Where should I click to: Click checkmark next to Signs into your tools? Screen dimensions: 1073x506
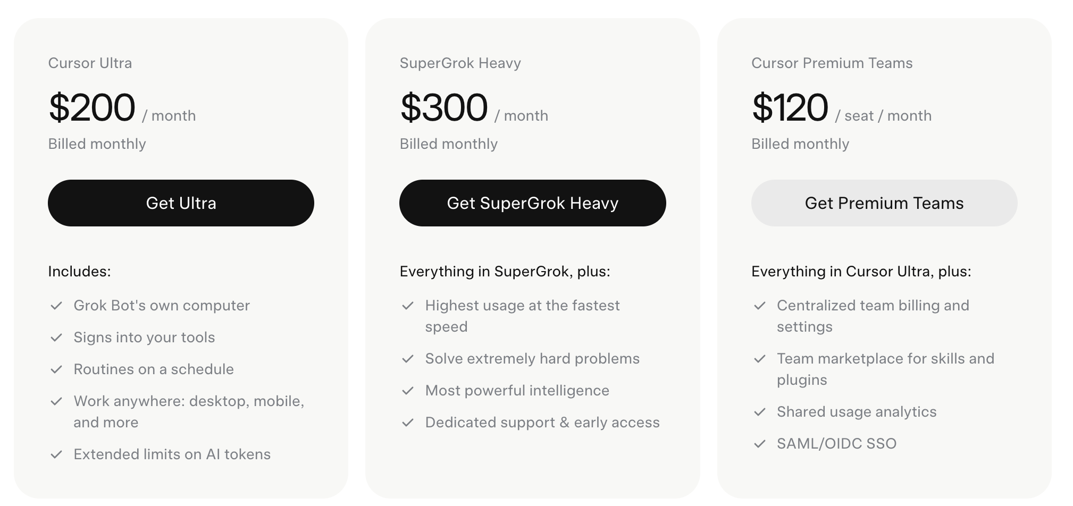click(56, 338)
